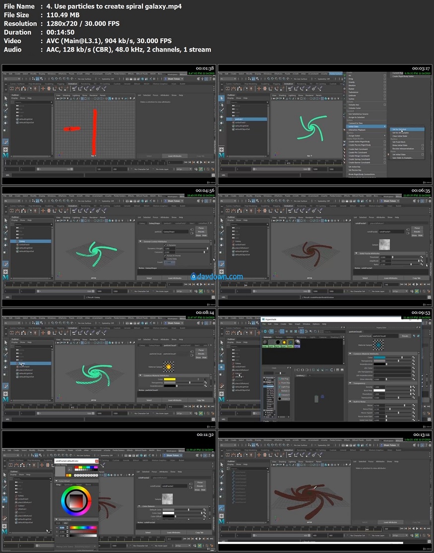Click Select button in 00:08:14 frame

pyautogui.click(x=149, y=400)
